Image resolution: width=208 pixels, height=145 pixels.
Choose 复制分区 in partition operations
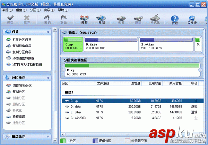point(16,92)
